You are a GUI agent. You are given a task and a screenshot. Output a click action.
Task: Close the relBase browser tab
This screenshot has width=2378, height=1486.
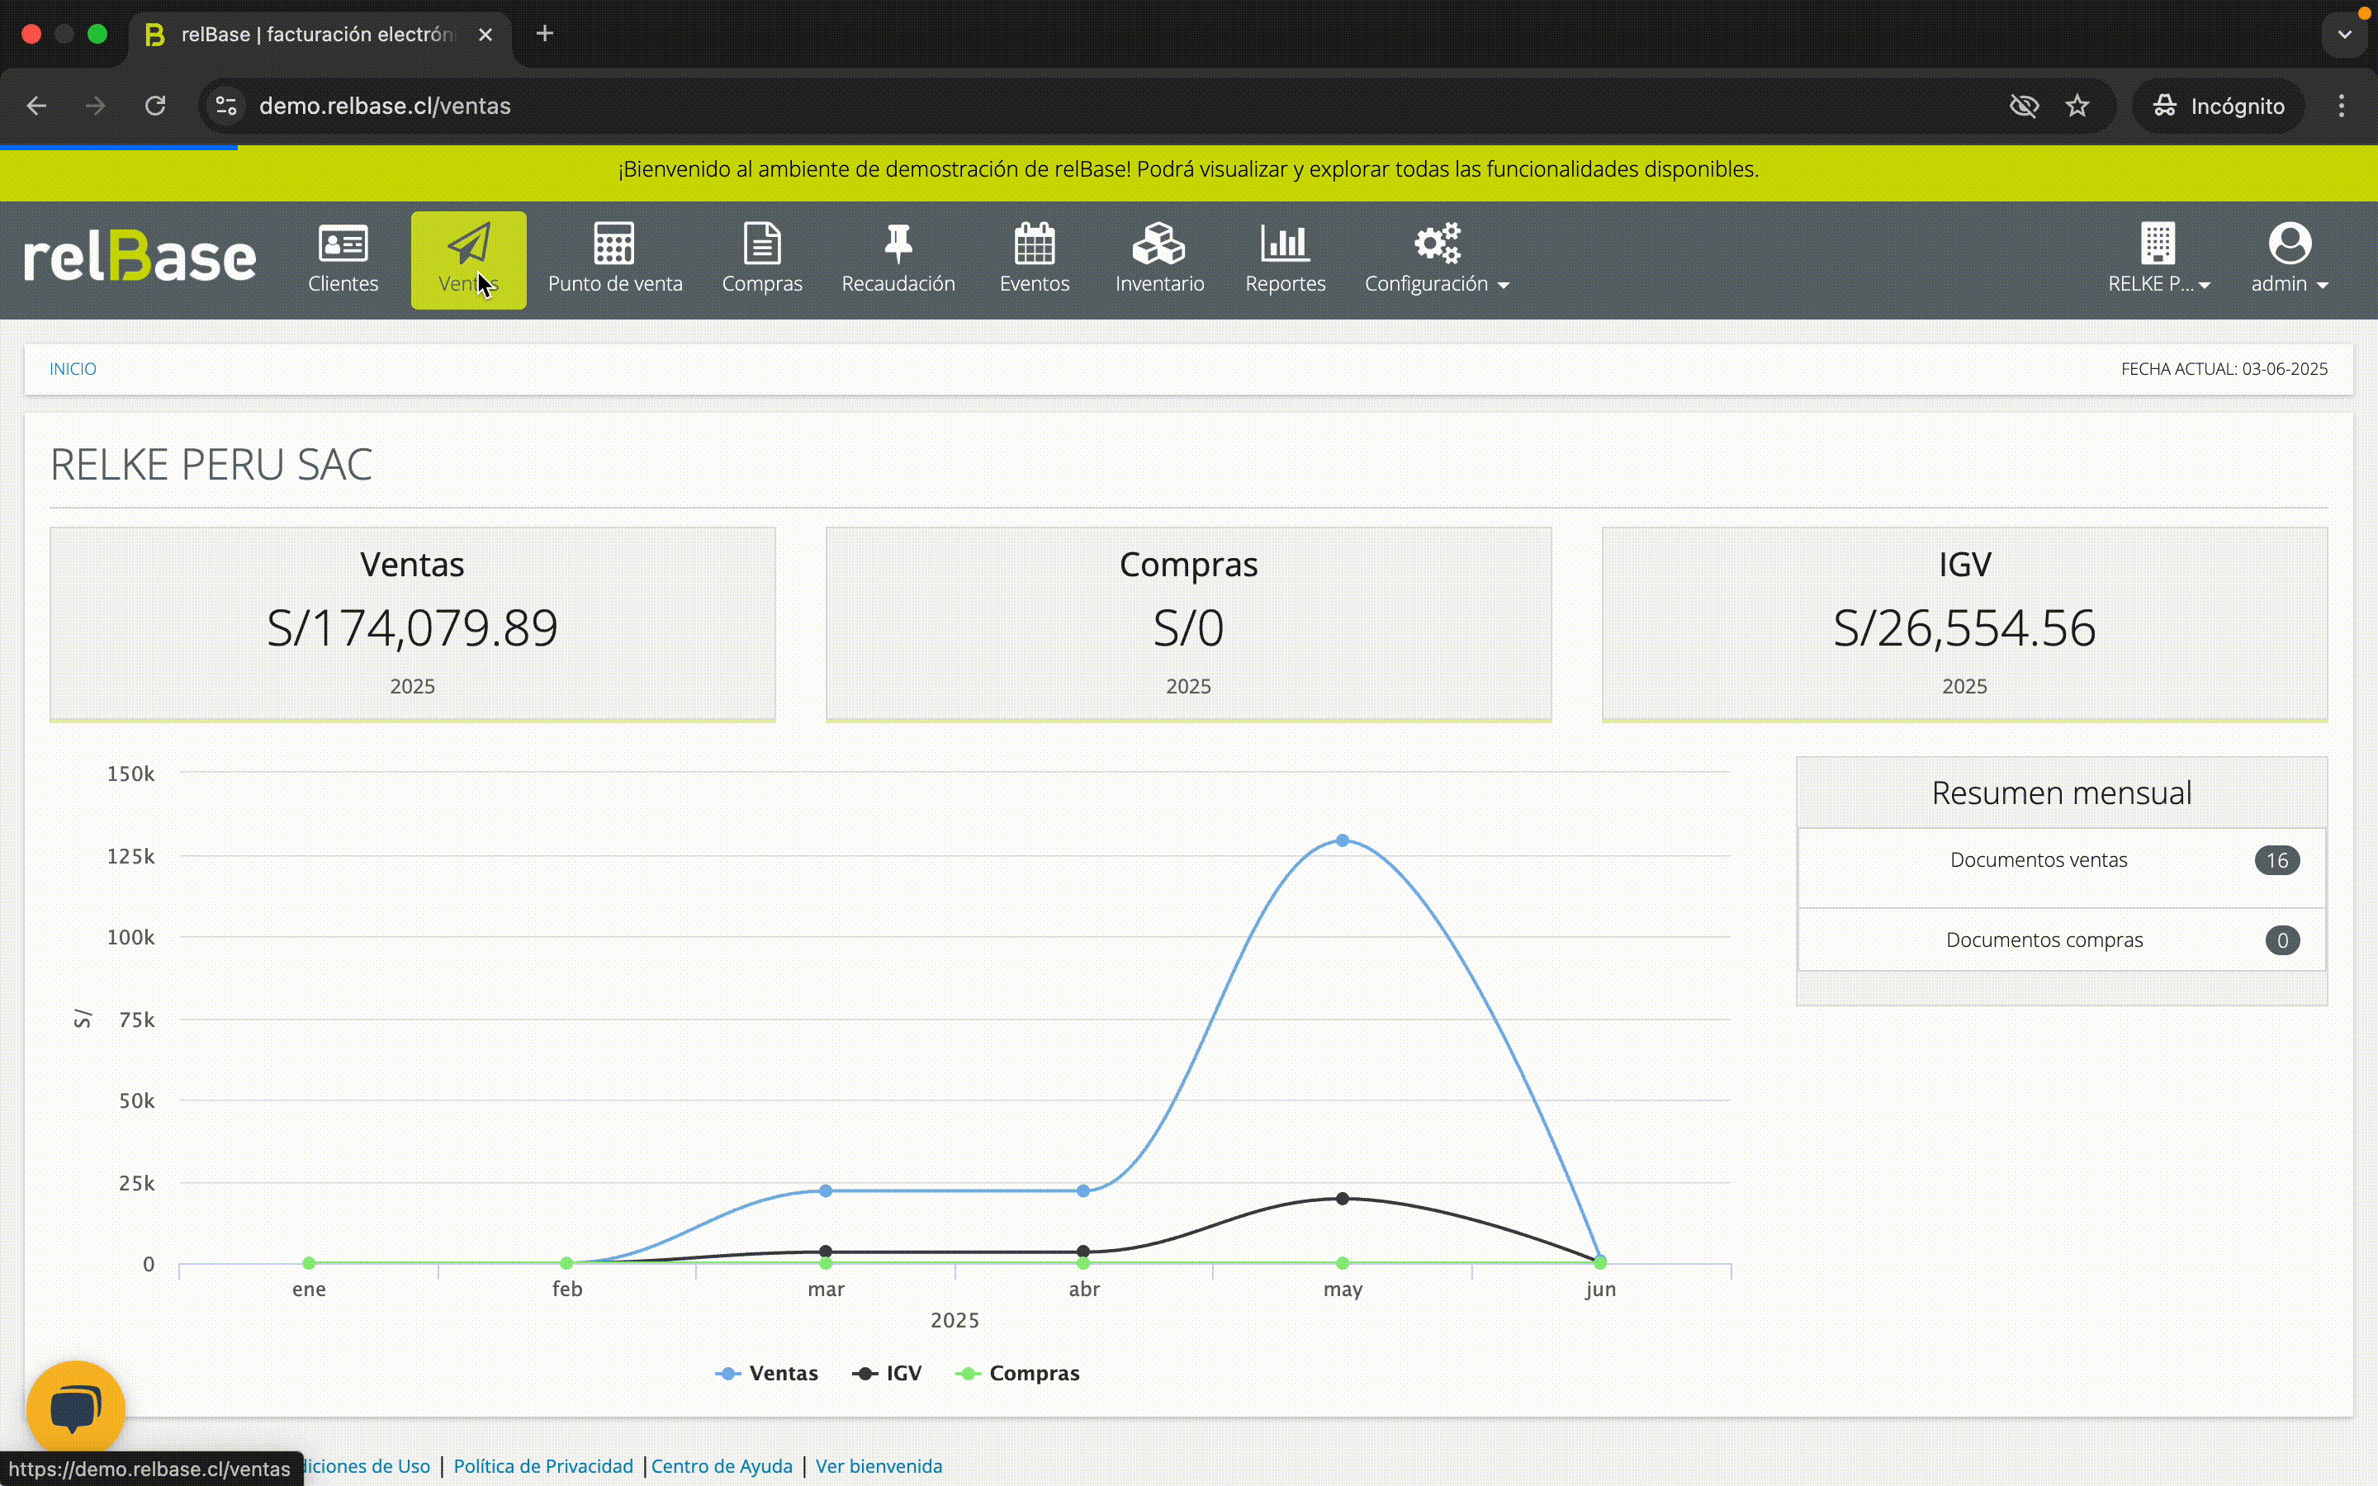point(486,35)
